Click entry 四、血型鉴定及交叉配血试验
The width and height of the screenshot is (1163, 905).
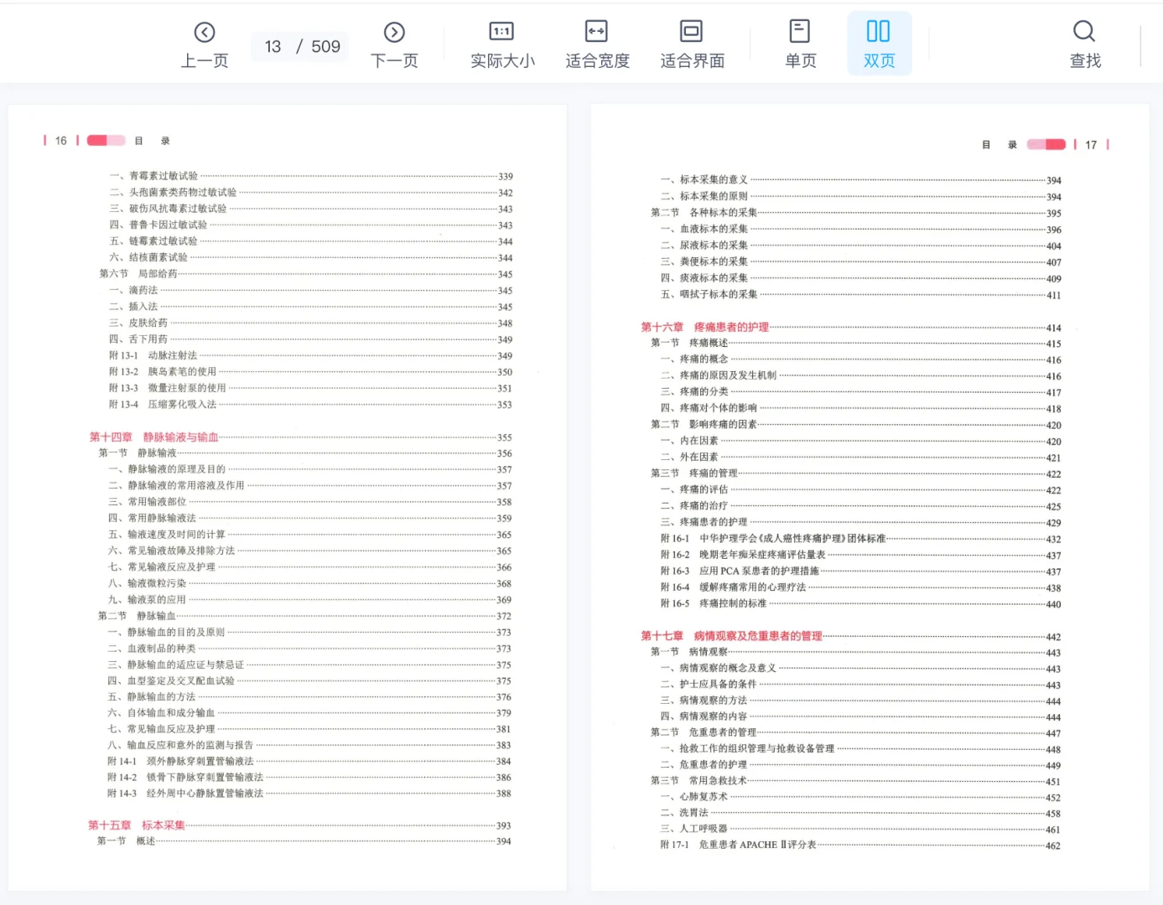tap(171, 681)
